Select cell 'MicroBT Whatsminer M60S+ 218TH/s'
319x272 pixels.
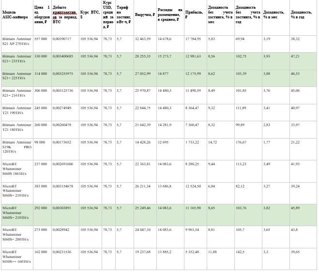[x=17, y=193]
